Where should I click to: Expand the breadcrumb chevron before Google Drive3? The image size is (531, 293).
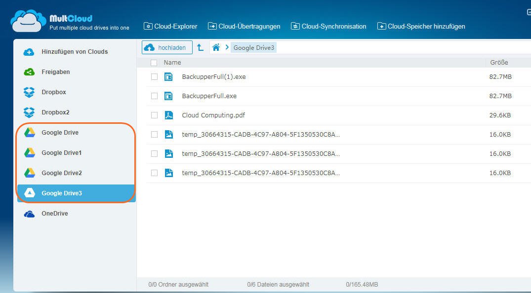coord(227,47)
